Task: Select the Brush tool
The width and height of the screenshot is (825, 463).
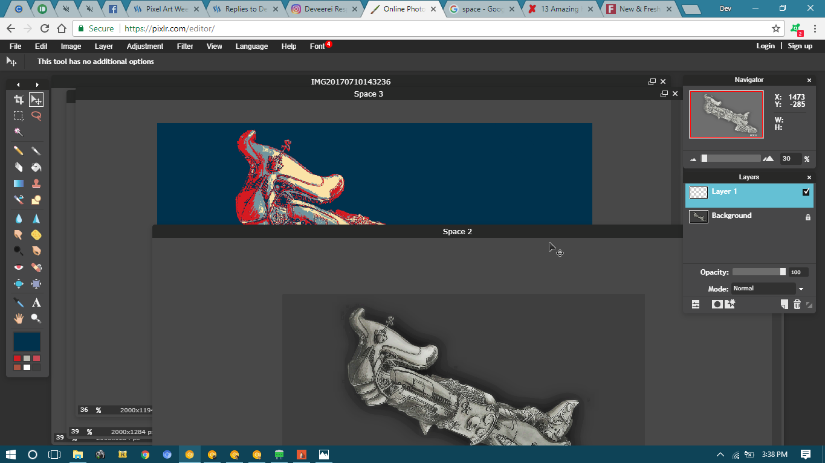Action: (36, 151)
